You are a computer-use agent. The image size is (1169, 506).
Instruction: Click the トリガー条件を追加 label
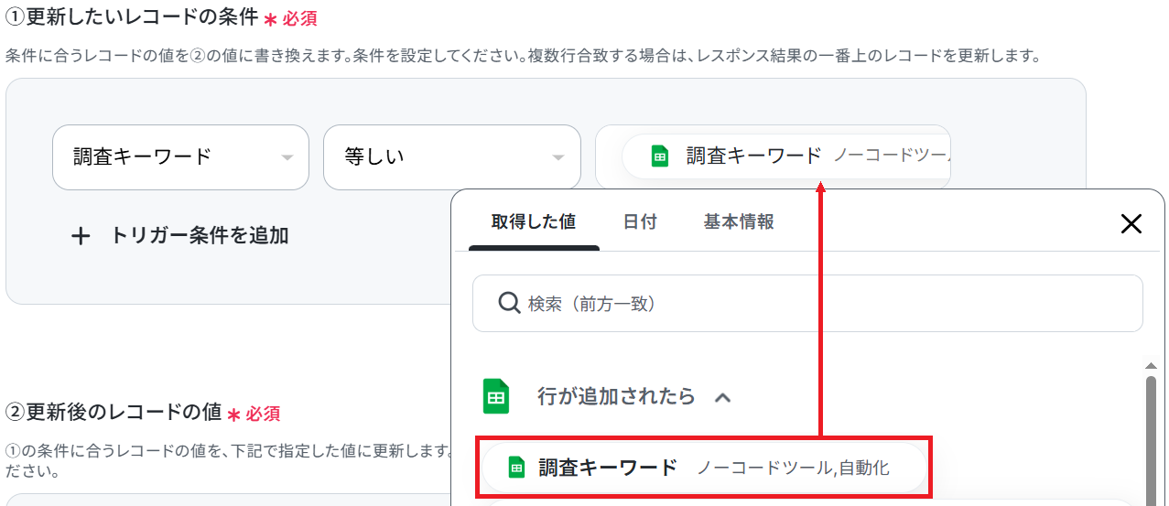click(x=200, y=236)
